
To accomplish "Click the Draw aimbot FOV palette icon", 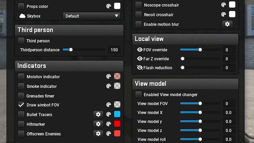I will (x=108, y=105).
